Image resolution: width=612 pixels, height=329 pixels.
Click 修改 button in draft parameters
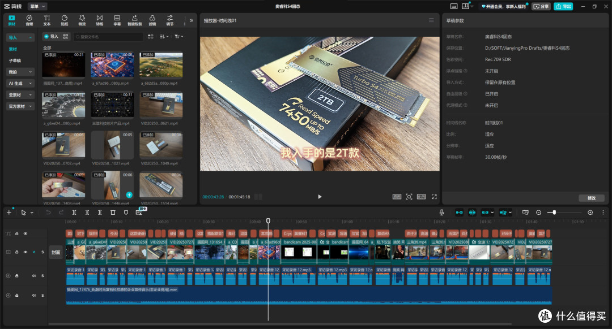[592, 198]
